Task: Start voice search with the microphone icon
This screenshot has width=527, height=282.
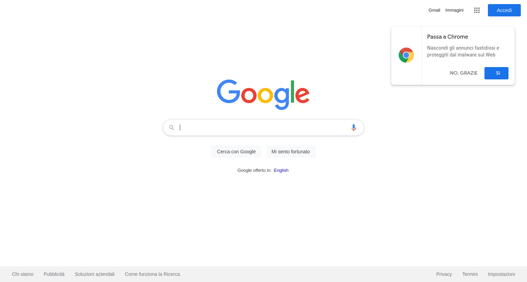Action: tap(354, 128)
